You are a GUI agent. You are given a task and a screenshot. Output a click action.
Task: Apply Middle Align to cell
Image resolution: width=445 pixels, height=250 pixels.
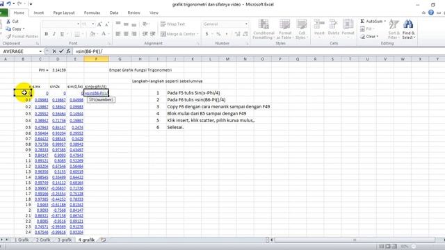click(126, 24)
